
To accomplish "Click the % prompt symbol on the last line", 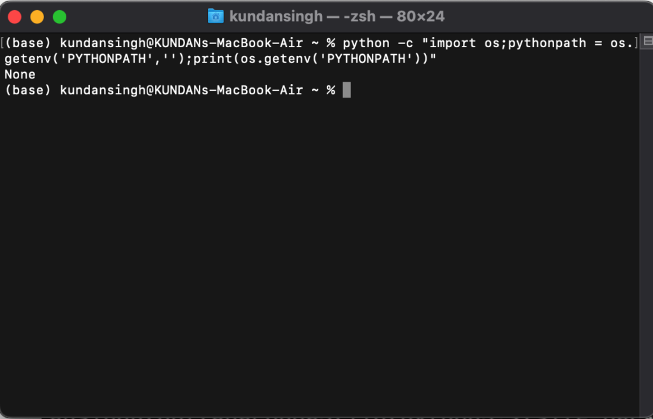I will coord(331,90).
